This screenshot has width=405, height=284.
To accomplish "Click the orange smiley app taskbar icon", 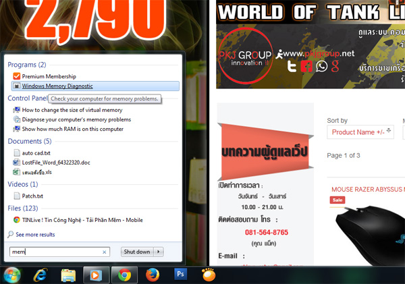I will coord(209,275).
